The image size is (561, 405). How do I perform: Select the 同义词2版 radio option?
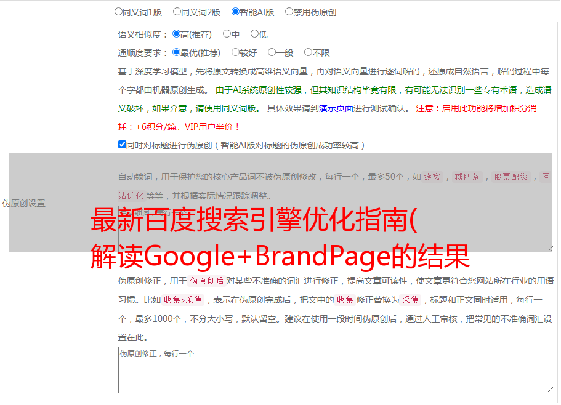177,12
